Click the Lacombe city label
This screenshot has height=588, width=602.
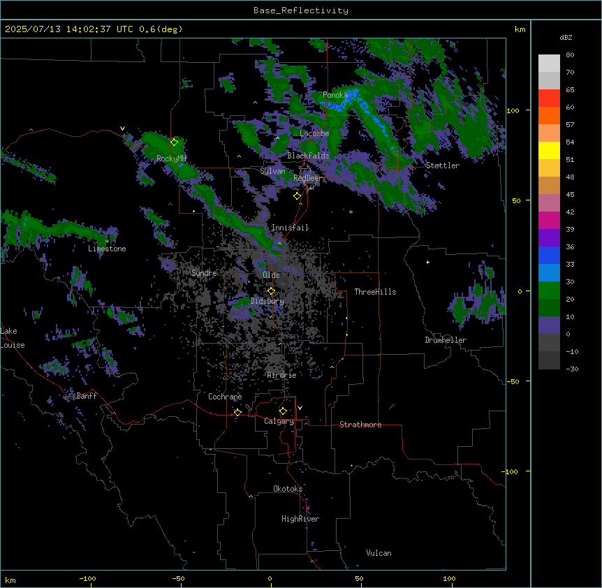tap(314, 133)
